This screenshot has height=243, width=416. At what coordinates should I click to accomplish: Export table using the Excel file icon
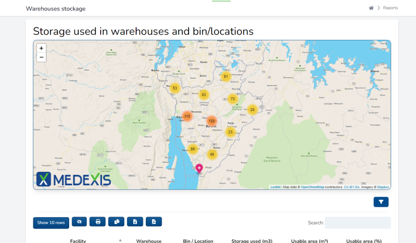click(x=135, y=222)
